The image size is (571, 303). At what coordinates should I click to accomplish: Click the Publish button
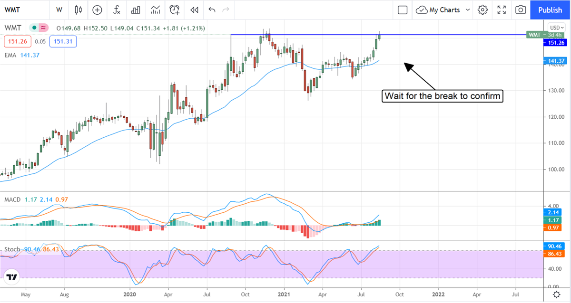coord(550,9)
